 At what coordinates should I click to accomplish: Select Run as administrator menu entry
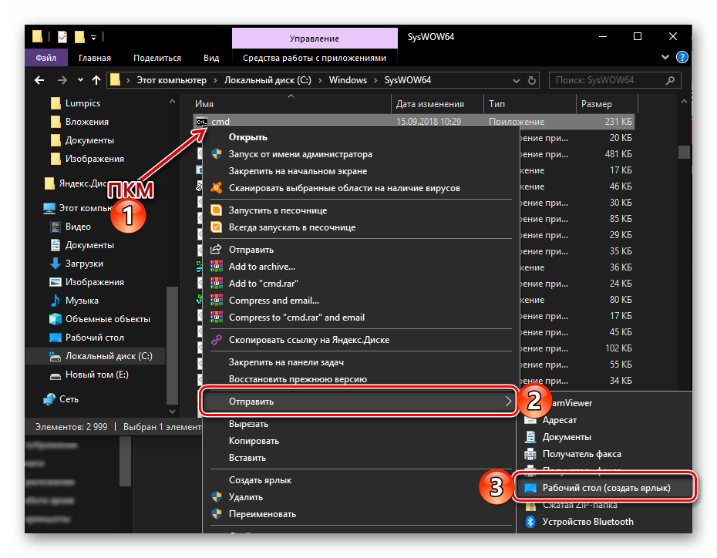(300, 154)
